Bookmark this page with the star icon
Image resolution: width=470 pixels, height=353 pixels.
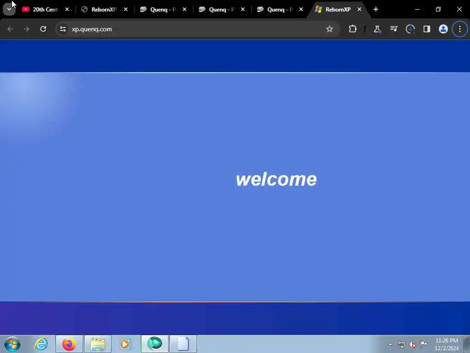pos(330,29)
